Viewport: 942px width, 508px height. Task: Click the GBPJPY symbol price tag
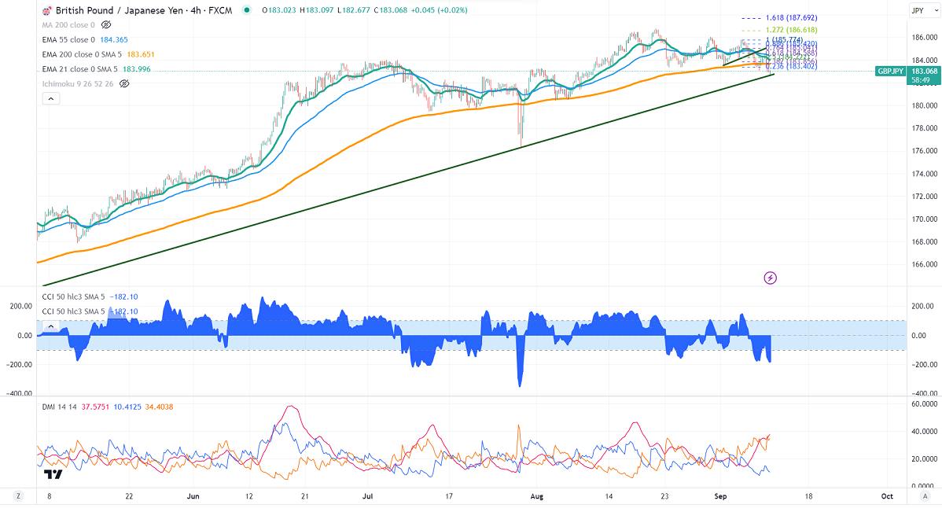(890, 72)
